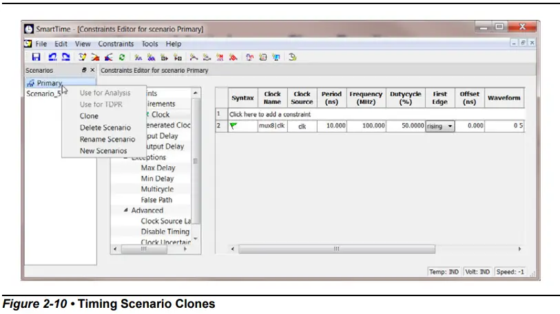
Task: Click the table horizontal scrollbar thumb
Action: [337, 249]
